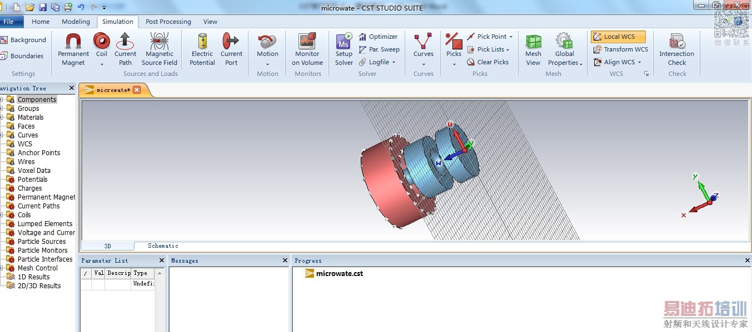The width and height of the screenshot is (752, 332).
Task: Select Voxel Data tree item
Action: [x=34, y=171]
